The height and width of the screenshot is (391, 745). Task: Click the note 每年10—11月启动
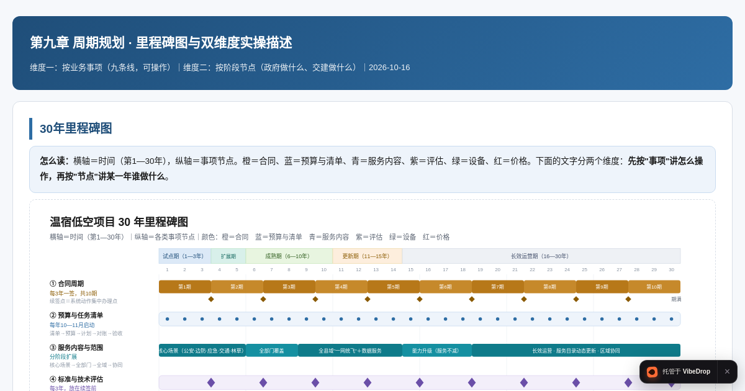coord(72,325)
